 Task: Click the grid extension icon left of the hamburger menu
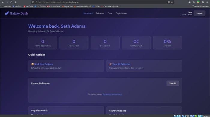pyautogui.click(x=203, y=2)
